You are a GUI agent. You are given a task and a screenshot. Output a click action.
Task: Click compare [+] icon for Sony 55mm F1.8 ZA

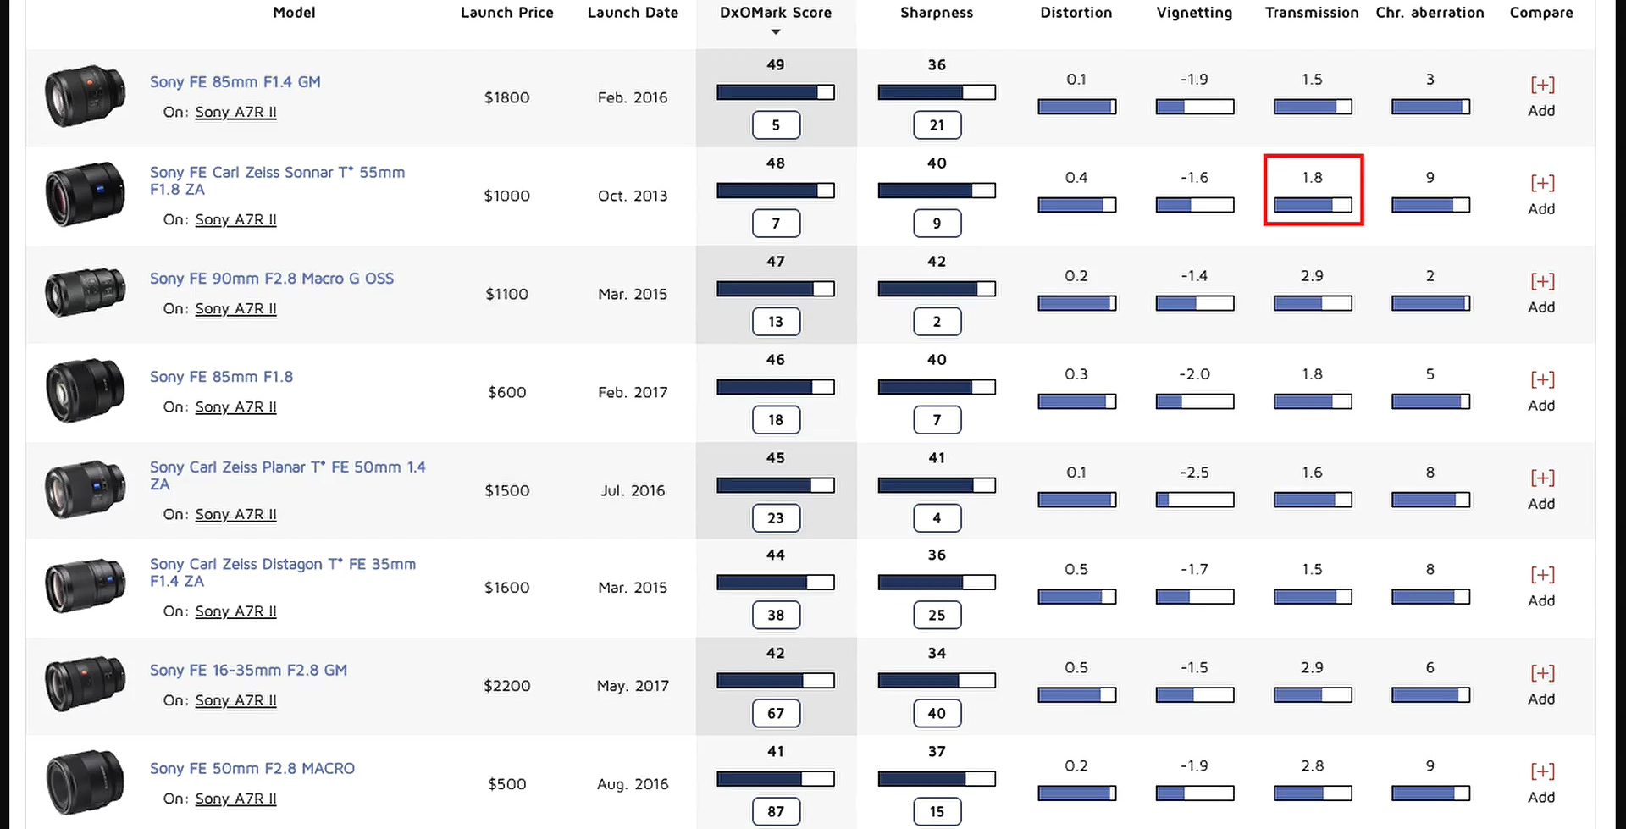pos(1541,184)
